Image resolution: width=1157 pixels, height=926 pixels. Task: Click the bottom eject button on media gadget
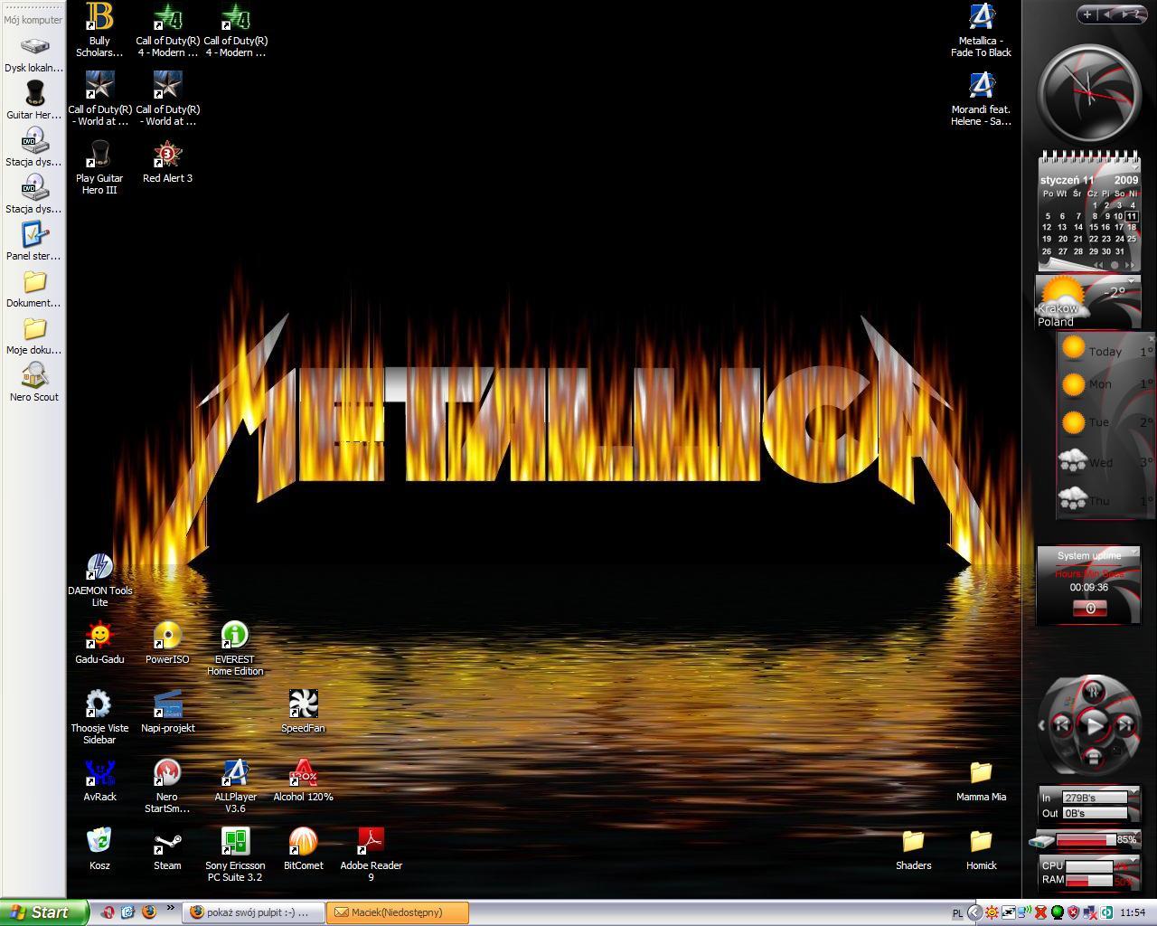tap(1093, 757)
